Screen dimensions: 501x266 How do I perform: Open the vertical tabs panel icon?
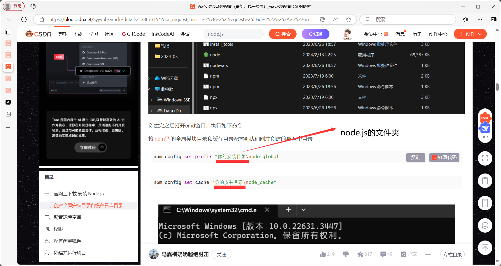8,32
